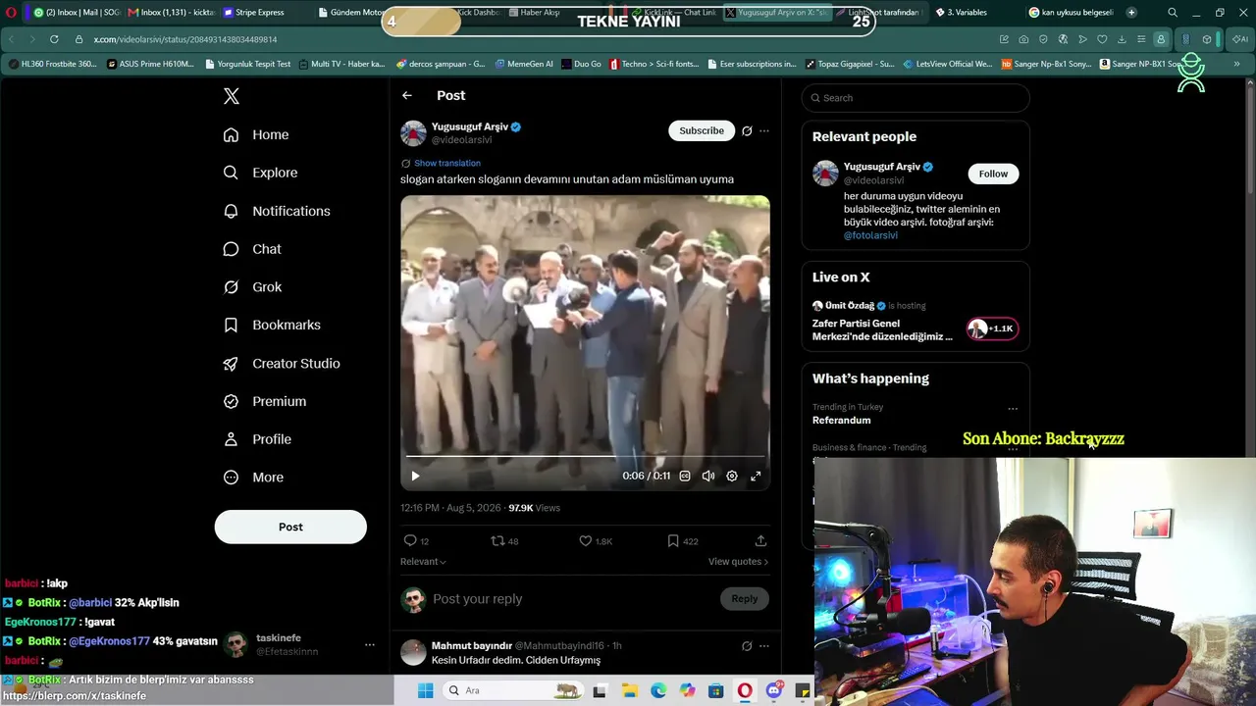The image size is (1256, 706).
Task: Click the white Post button
Action: [290, 527]
